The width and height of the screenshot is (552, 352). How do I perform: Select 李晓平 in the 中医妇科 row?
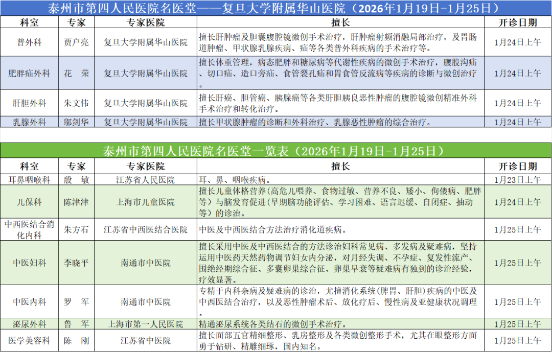click(x=77, y=264)
